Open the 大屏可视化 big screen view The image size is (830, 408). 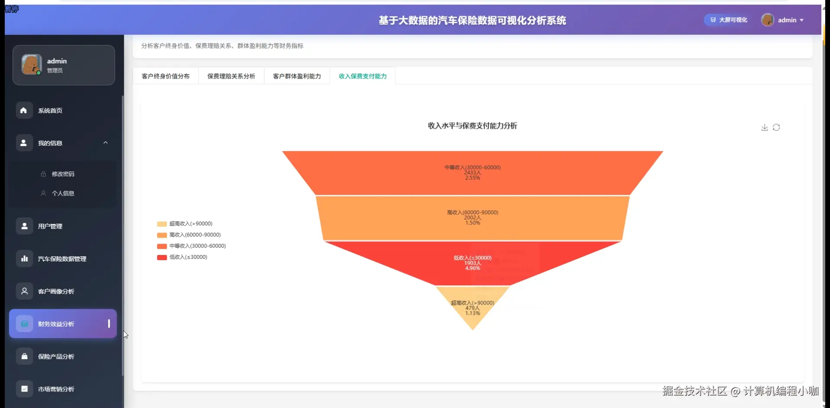[x=728, y=20]
